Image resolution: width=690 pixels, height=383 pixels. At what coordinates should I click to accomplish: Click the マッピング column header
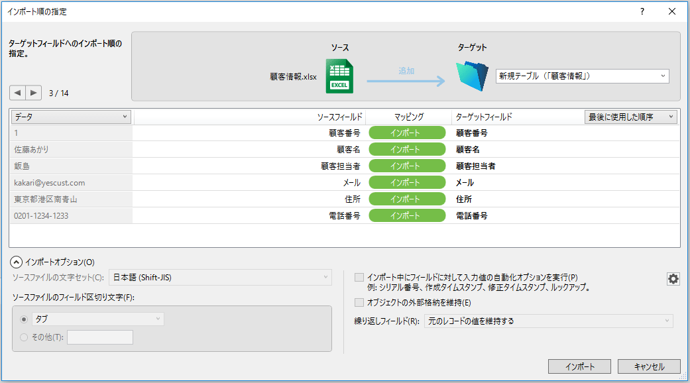[x=409, y=117]
